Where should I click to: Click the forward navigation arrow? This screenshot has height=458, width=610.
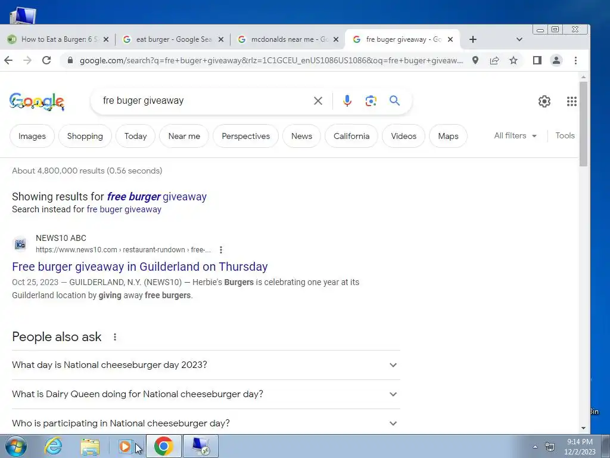(x=27, y=60)
